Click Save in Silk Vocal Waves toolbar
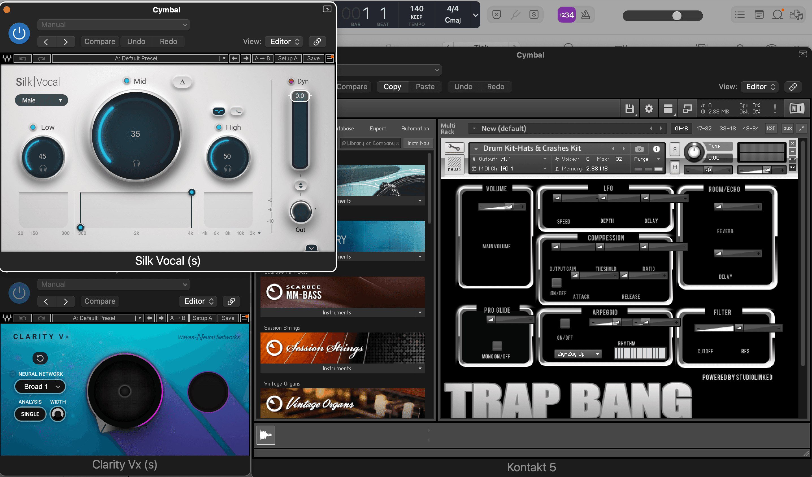Viewport: 812px width, 477px height. pos(313,58)
